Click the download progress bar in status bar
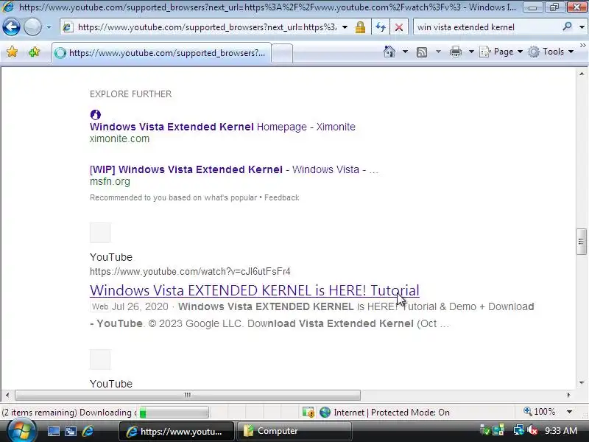 [174, 413]
